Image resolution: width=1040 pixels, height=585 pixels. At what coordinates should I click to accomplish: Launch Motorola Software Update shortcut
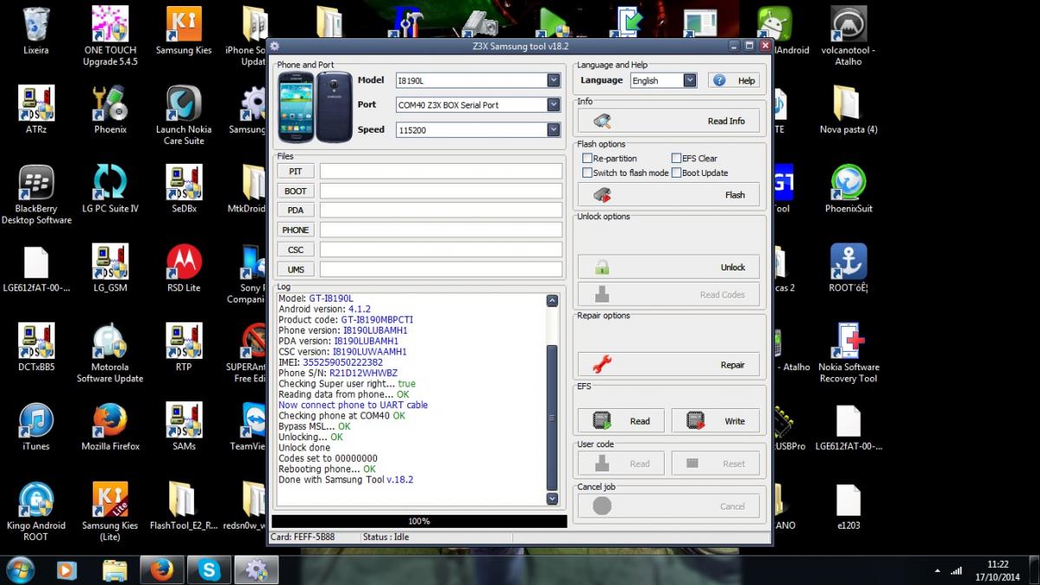point(110,354)
